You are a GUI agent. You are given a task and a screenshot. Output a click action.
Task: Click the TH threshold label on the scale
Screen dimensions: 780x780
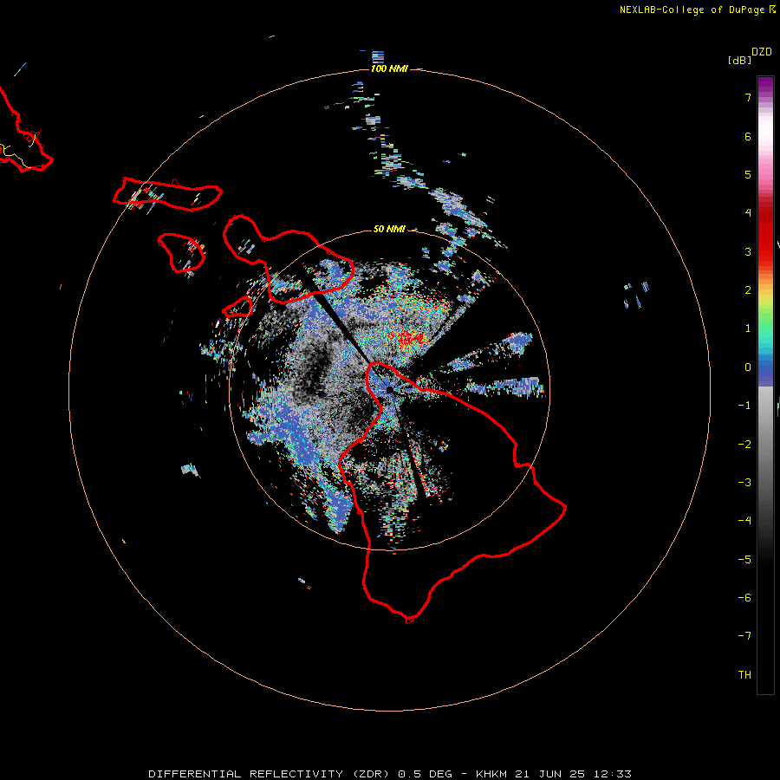click(744, 675)
